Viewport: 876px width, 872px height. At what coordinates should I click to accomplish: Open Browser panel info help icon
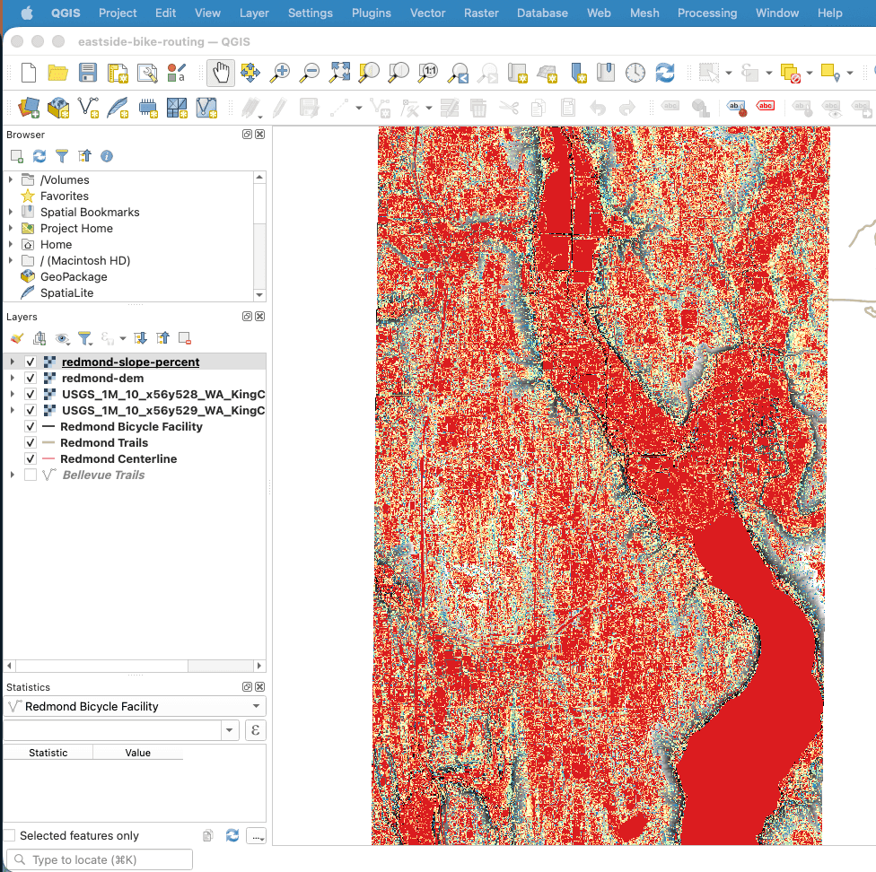click(x=107, y=156)
